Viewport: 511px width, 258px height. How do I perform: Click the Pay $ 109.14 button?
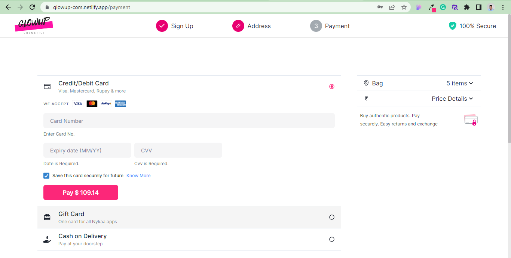coord(81,192)
